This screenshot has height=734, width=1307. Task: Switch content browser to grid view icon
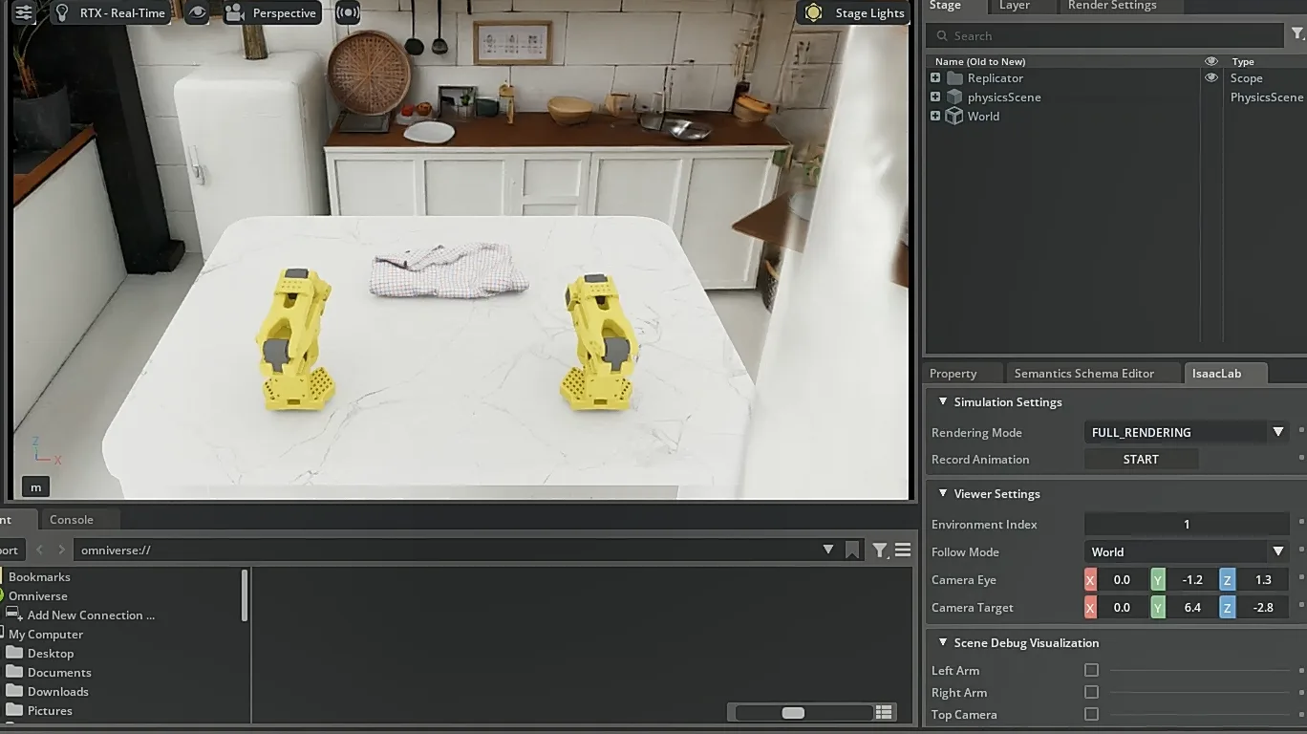click(884, 712)
